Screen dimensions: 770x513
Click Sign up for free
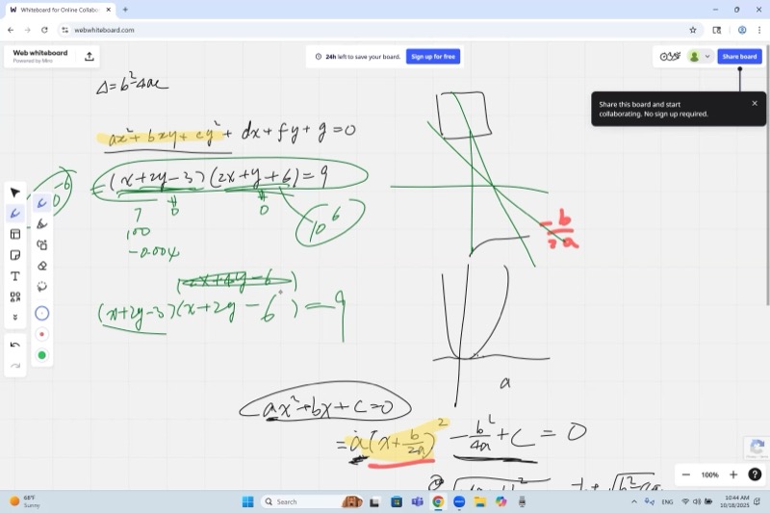[433, 57]
